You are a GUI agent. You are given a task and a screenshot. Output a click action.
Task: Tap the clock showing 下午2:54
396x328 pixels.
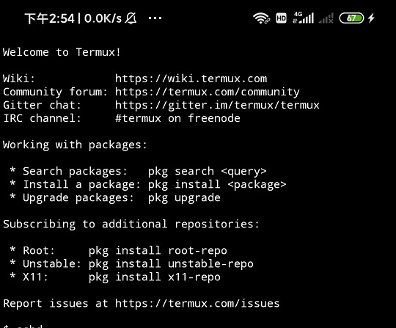pyautogui.click(x=50, y=18)
